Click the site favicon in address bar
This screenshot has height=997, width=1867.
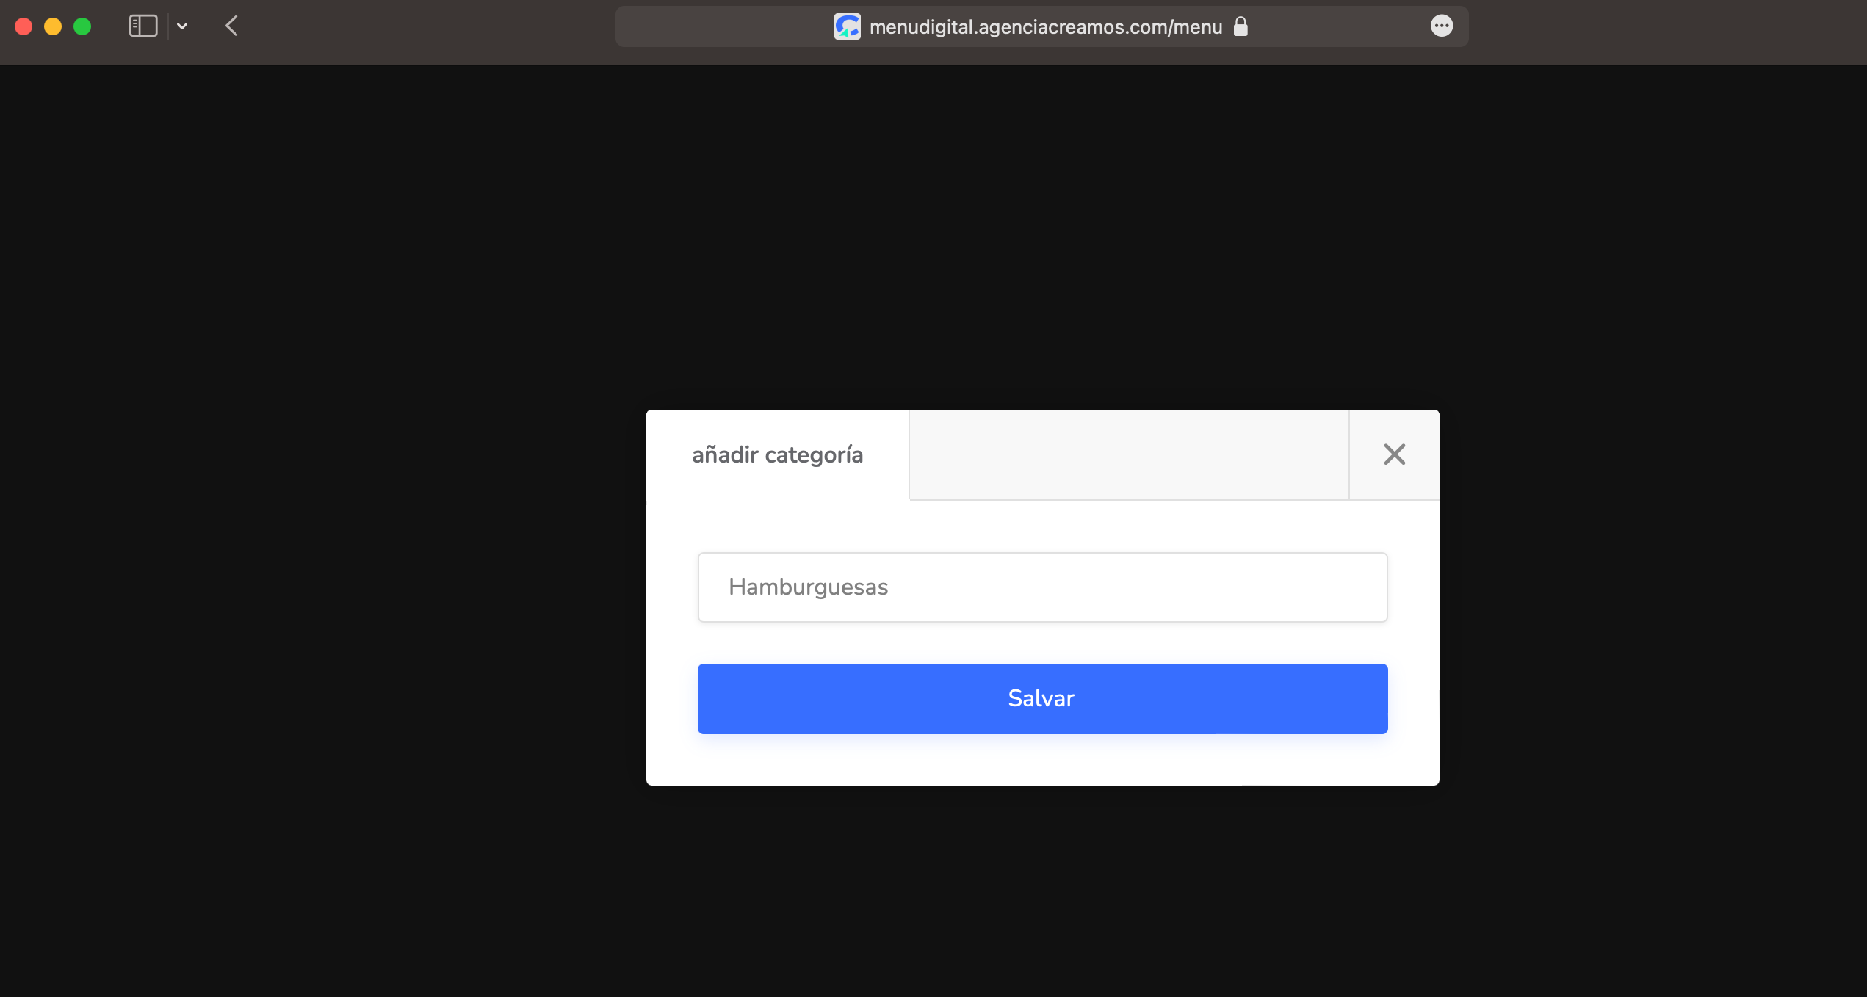click(847, 26)
